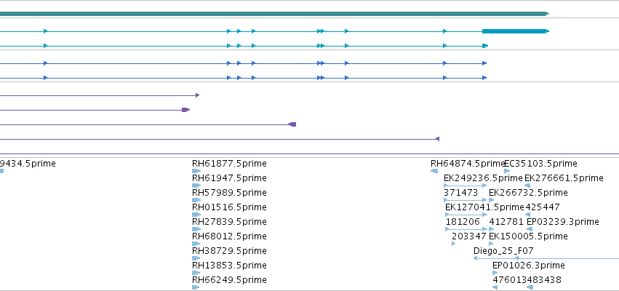Select the long purple line spanning full width
Screen dimensions: 619x291
point(310,154)
